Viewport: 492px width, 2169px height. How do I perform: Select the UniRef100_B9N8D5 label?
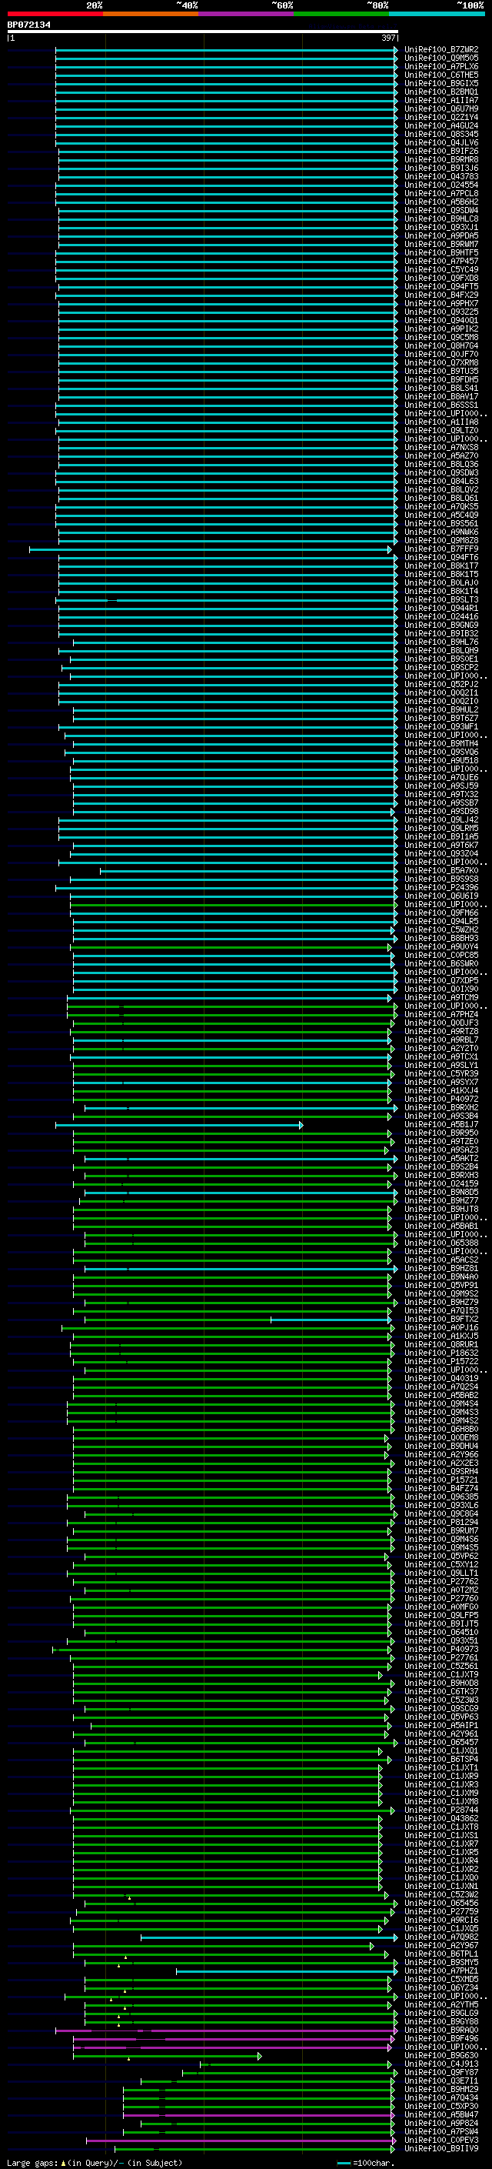pyautogui.click(x=441, y=1193)
